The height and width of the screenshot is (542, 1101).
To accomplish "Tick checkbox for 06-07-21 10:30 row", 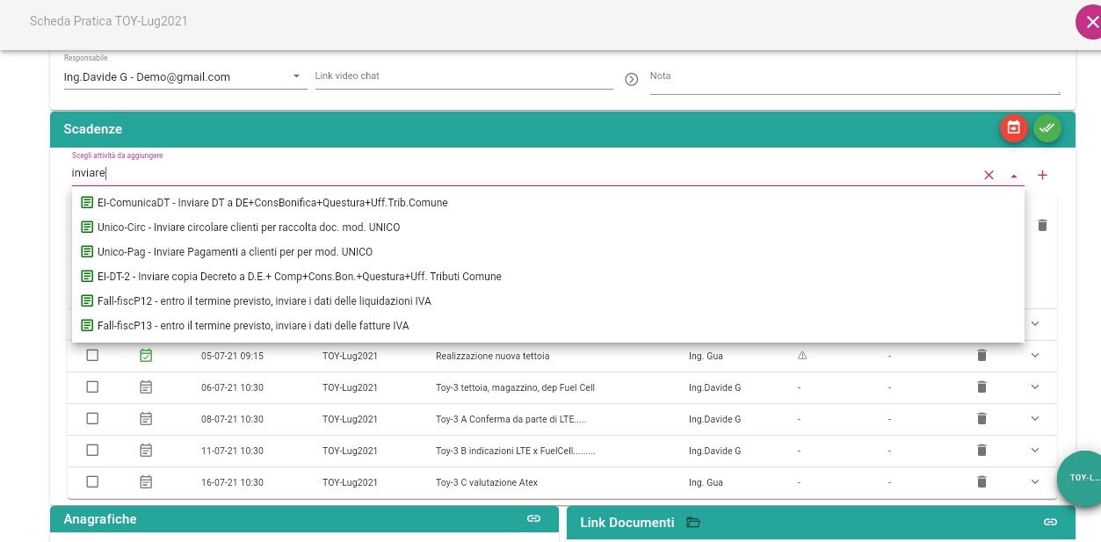I will (x=92, y=387).
